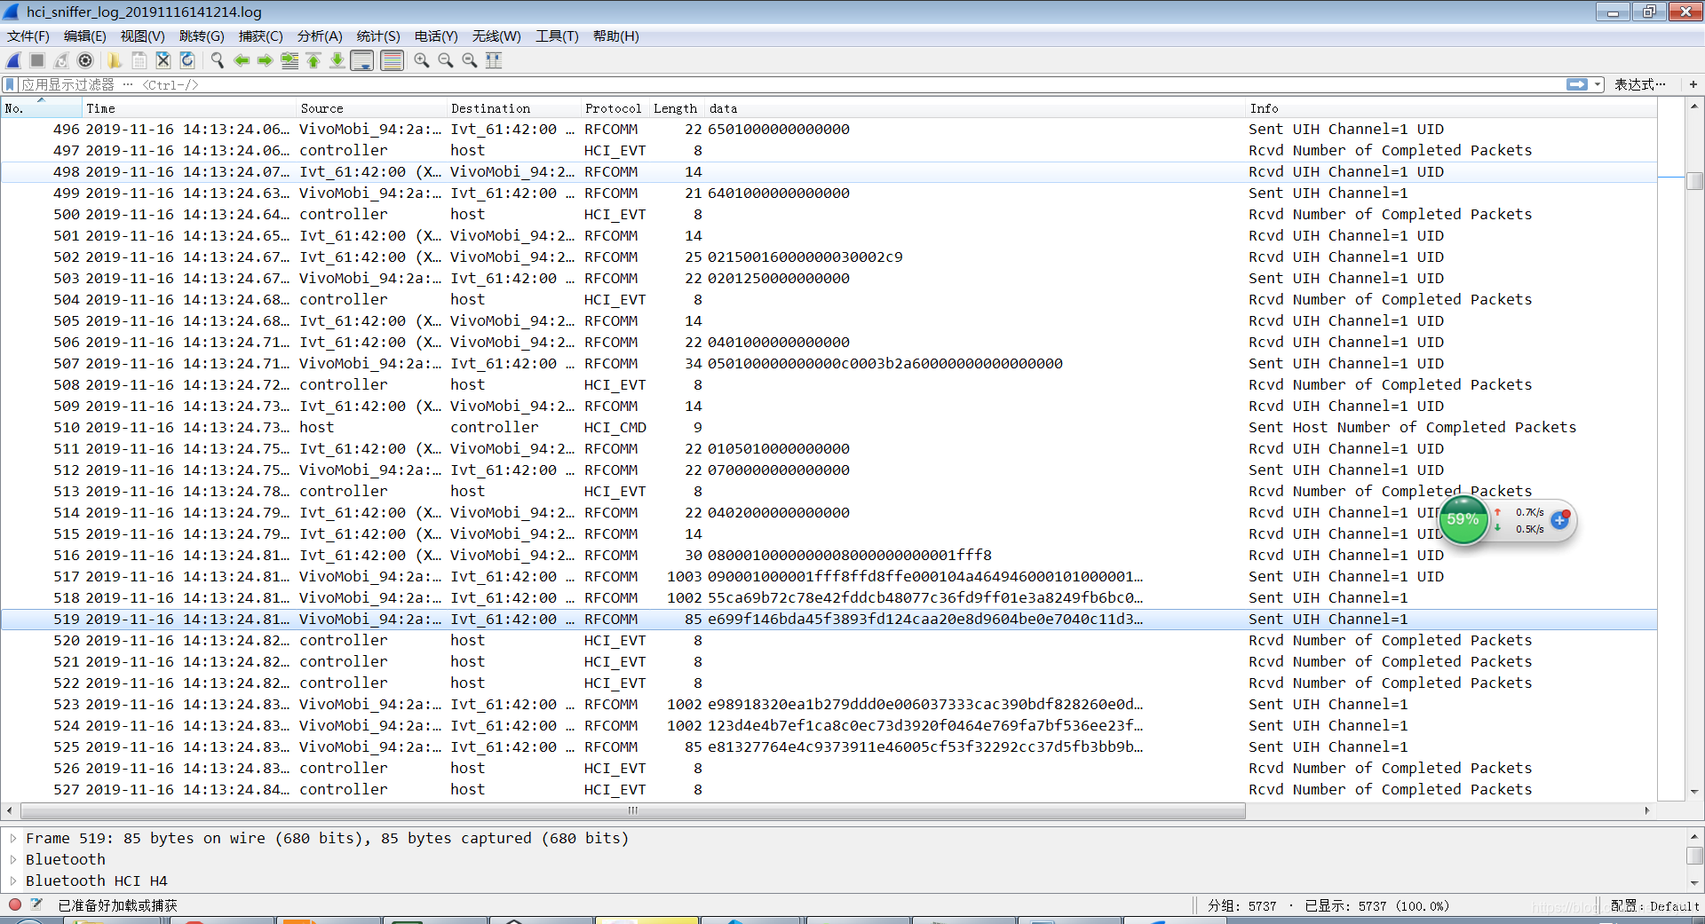Apply the display filter arrow button
This screenshot has width=1705, height=924.
(x=1577, y=84)
